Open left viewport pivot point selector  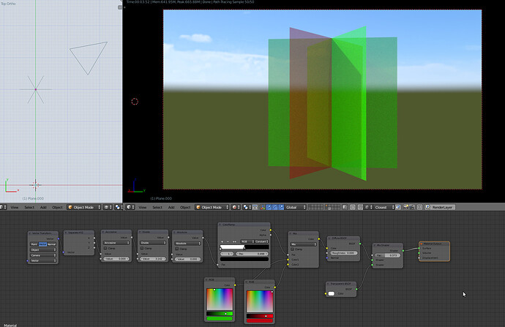click(118, 207)
